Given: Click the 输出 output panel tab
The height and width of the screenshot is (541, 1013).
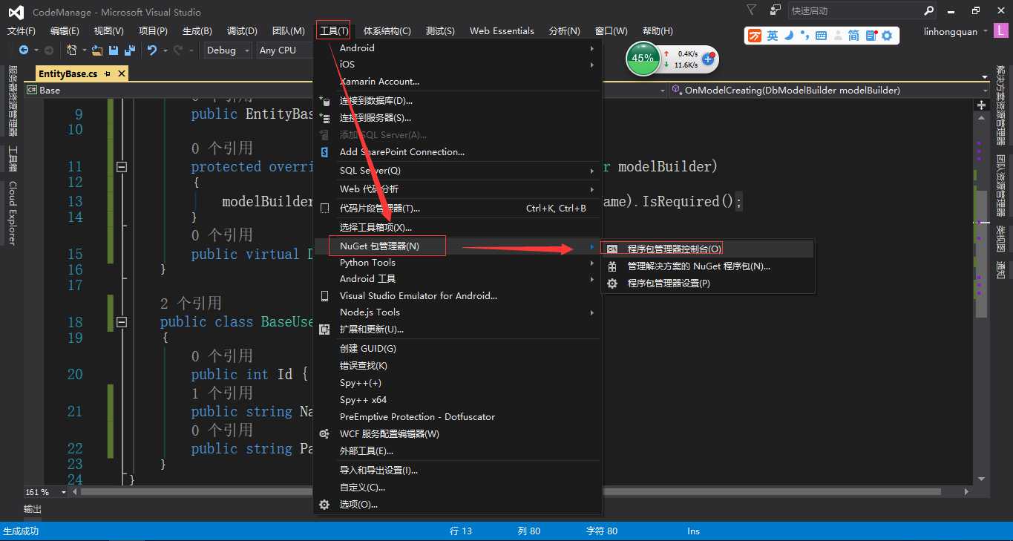Looking at the screenshot, I should click(33, 509).
